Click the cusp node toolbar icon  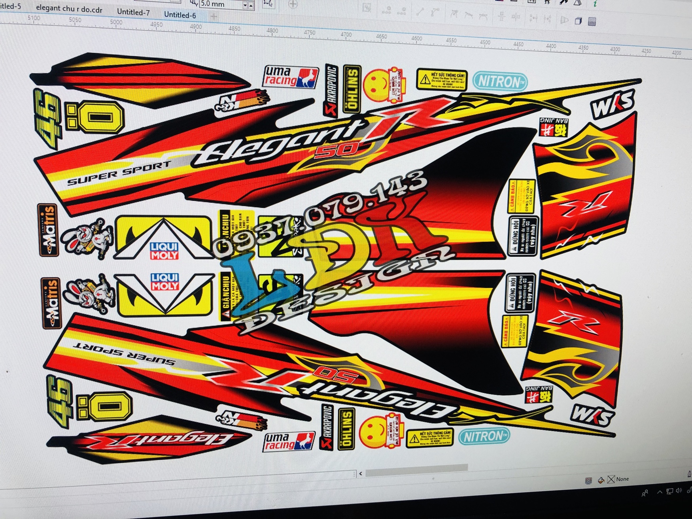(454, 14)
